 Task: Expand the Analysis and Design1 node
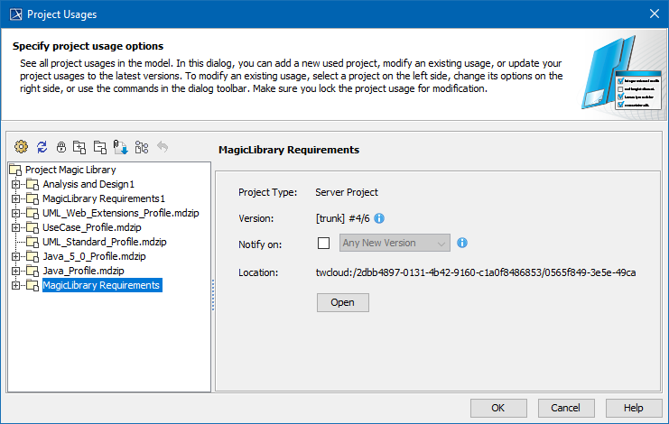coord(15,184)
